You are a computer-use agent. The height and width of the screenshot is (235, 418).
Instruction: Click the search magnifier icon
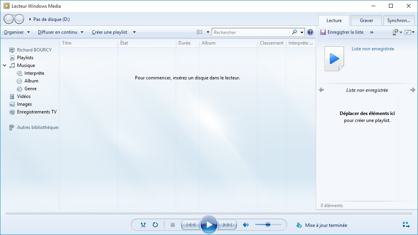click(294, 32)
